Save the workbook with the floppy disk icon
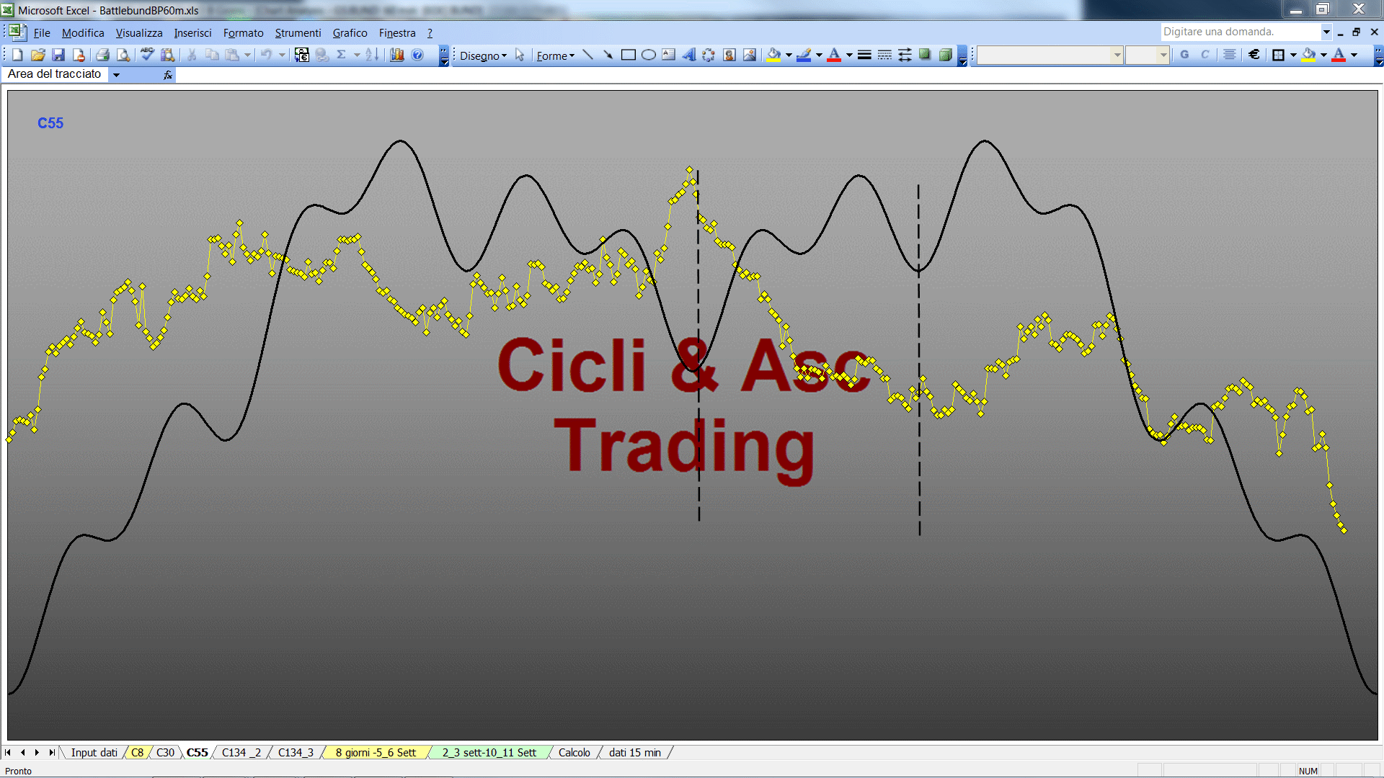This screenshot has width=1384, height=778. tap(58, 55)
